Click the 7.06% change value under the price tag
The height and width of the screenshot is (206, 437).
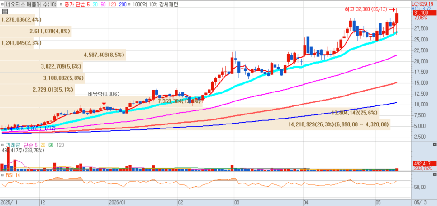tap(421, 18)
